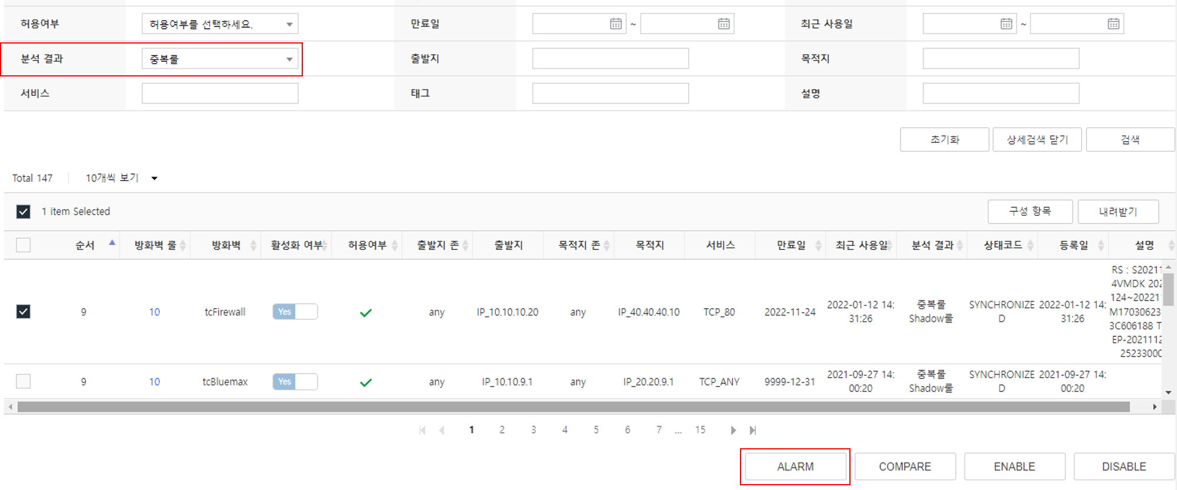Image resolution: width=1177 pixels, height=490 pixels.
Task: Focus the 출발지 input field
Action: click(611, 59)
